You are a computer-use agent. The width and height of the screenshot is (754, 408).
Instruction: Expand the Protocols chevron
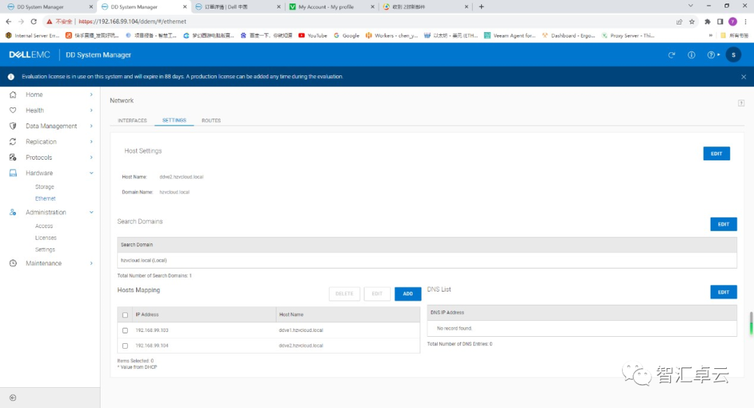91,158
